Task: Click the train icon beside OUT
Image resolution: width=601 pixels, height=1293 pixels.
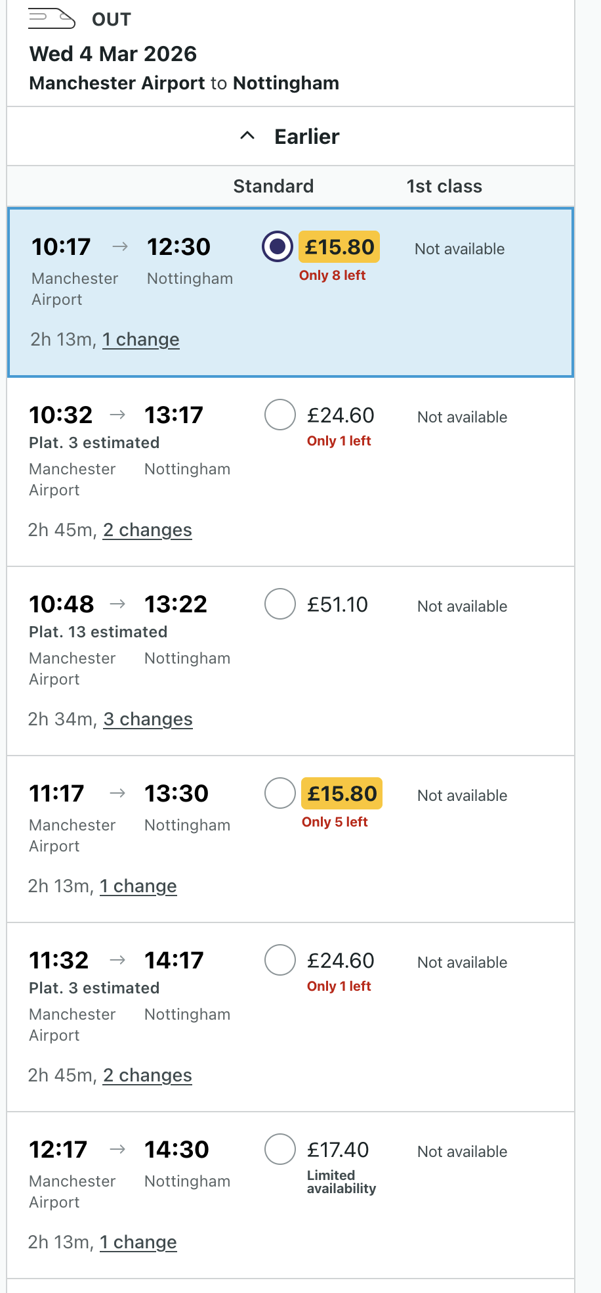Action: (x=52, y=18)
